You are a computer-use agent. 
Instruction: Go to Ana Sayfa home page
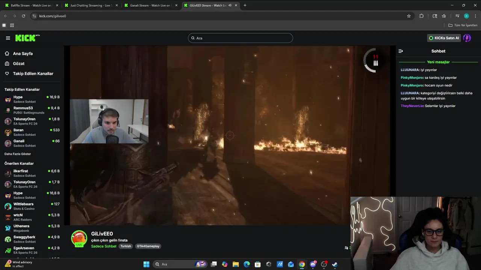click(x=23, y=54)
